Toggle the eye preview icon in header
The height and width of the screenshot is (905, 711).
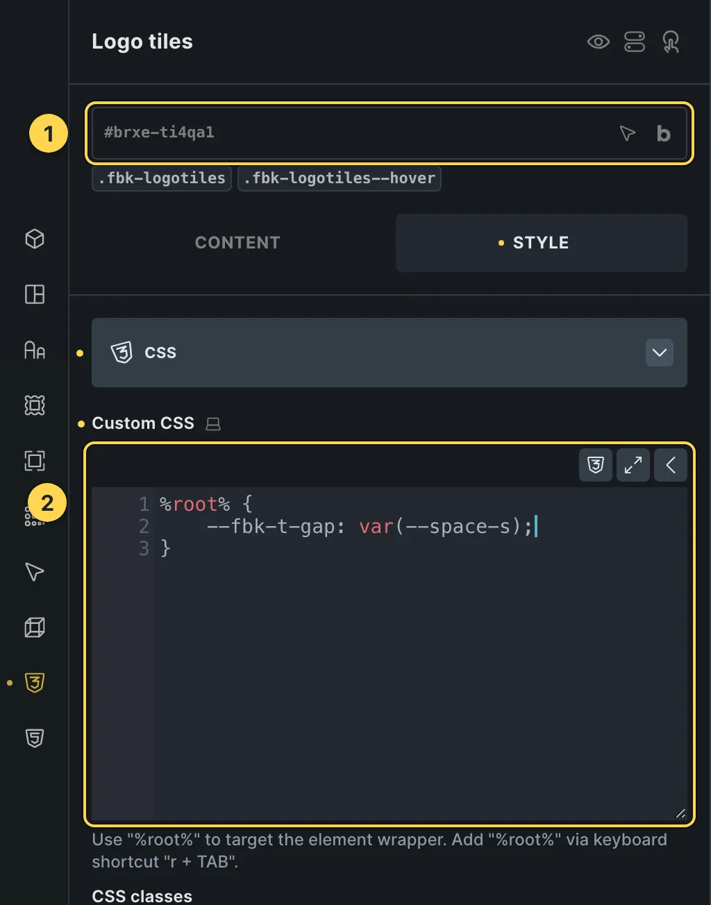pos(598,42)
